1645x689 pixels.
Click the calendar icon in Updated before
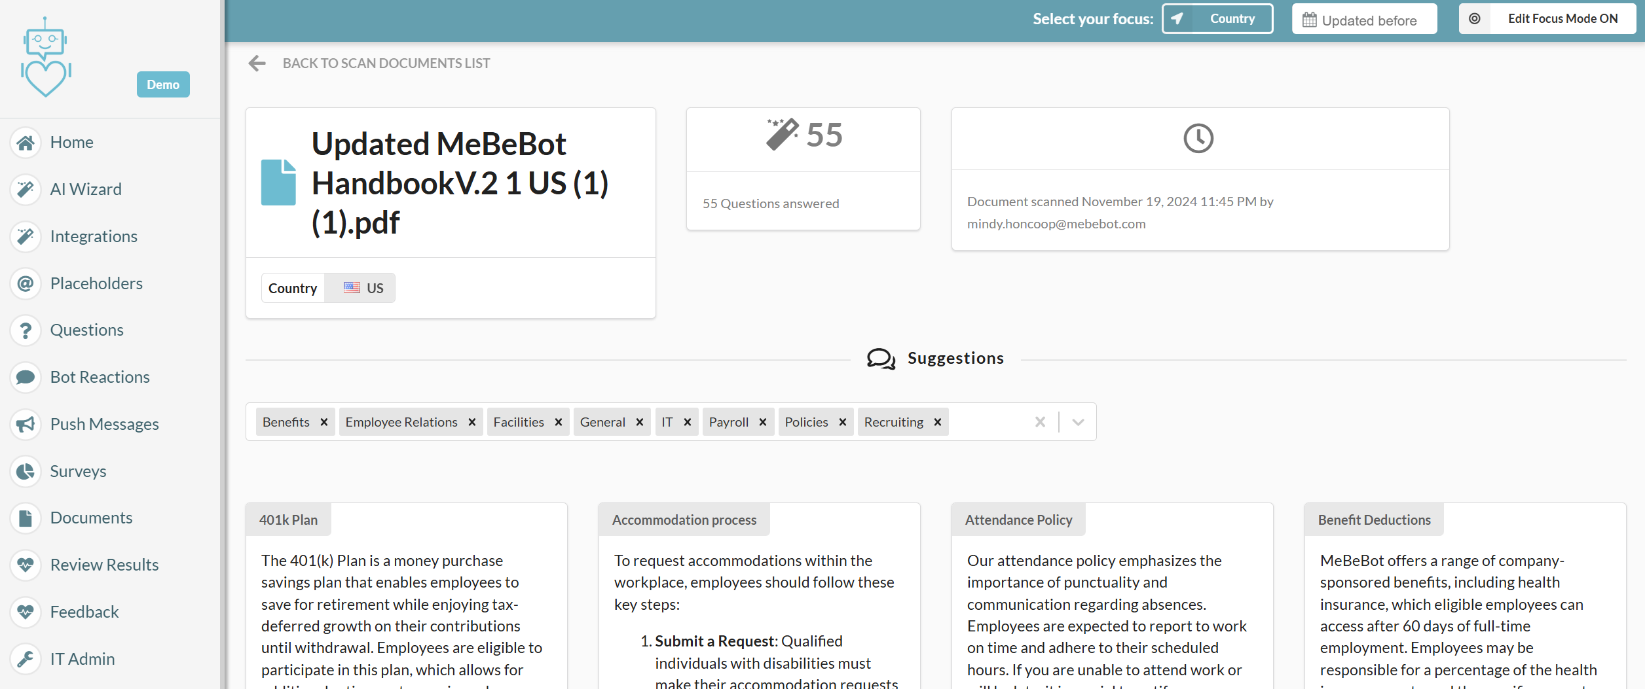pyautogui.click(x=1309, y=20)
